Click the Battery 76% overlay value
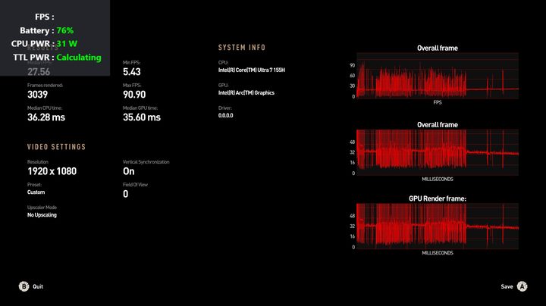546x306 pixels. coord(65,30)
